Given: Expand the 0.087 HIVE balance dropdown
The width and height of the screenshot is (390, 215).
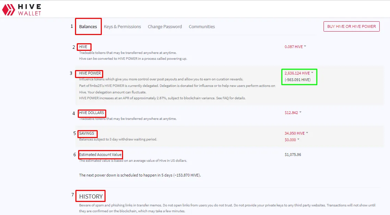Looking at the screenshot, I should tap(295, 47).
